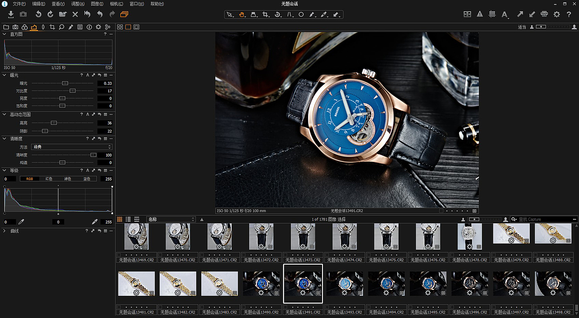
Task: Open the Capture camera tool tab
Action: coord(15,27)
